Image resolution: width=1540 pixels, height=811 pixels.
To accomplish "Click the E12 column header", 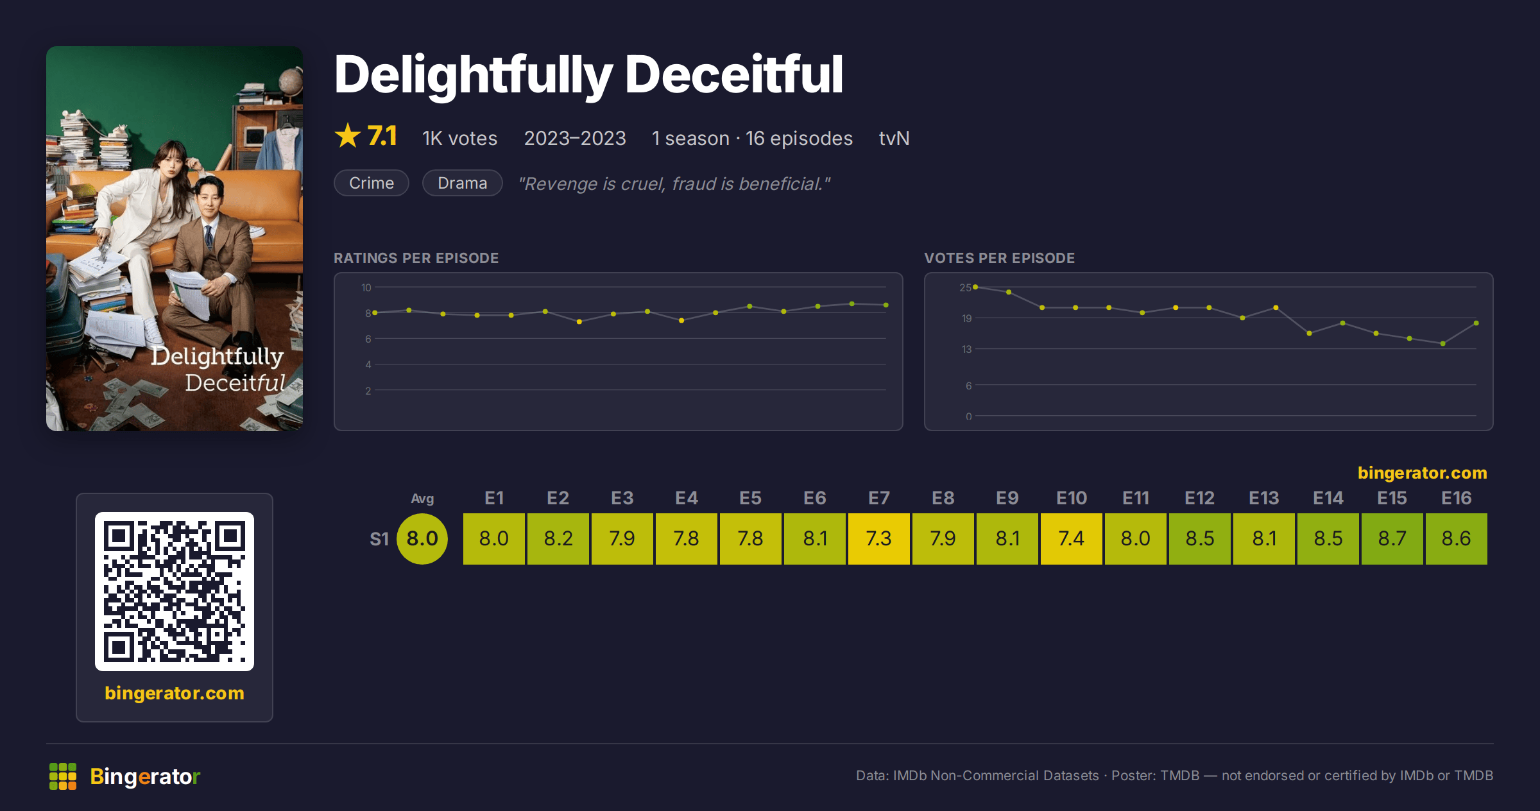I will coord(1200,498).
